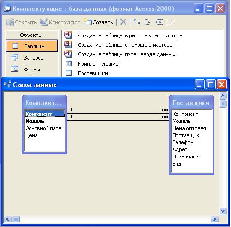
Task: Select the bold Модель field in the Комплект... table
Action: click(x=35, y=121)
